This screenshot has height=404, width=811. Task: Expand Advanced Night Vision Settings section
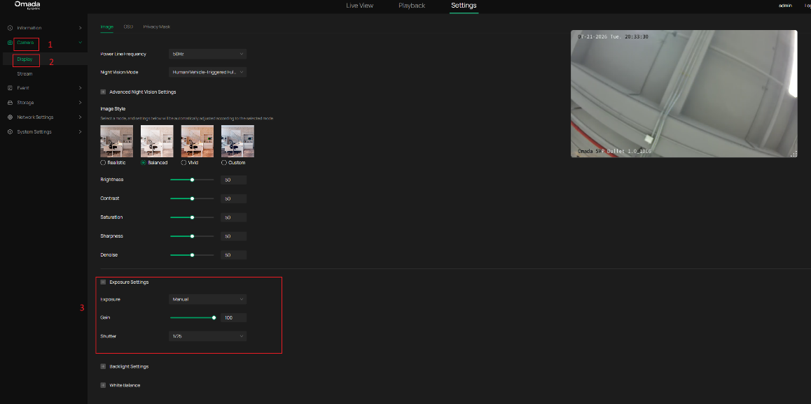click(143, 92)
